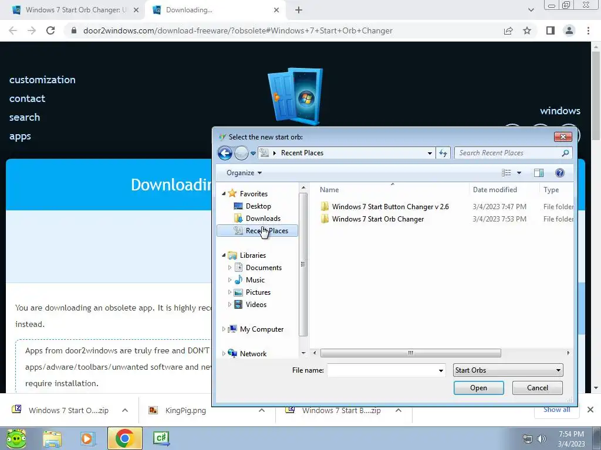Click the door2windows door logo
The height and width of the screenshot is (450, 601).
(x=295, y=97)
